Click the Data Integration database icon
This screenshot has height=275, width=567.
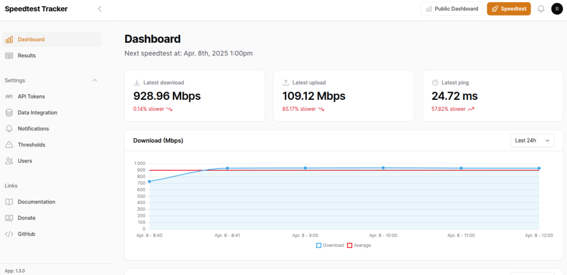pos(9,113)
